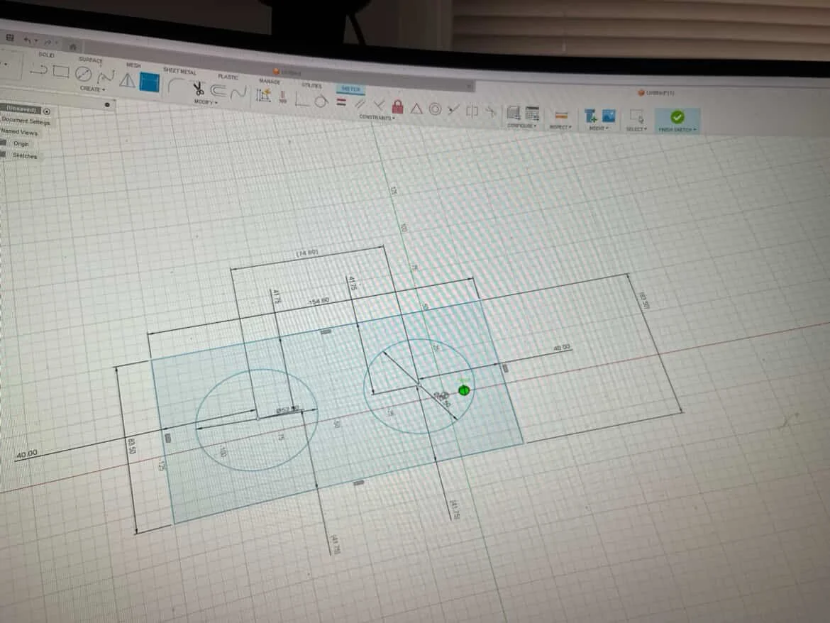Expand the FINISH SKETCH dropdown label
Image resolution: width=830 pixels, height=623 pixels.
(x=677, y=130)
